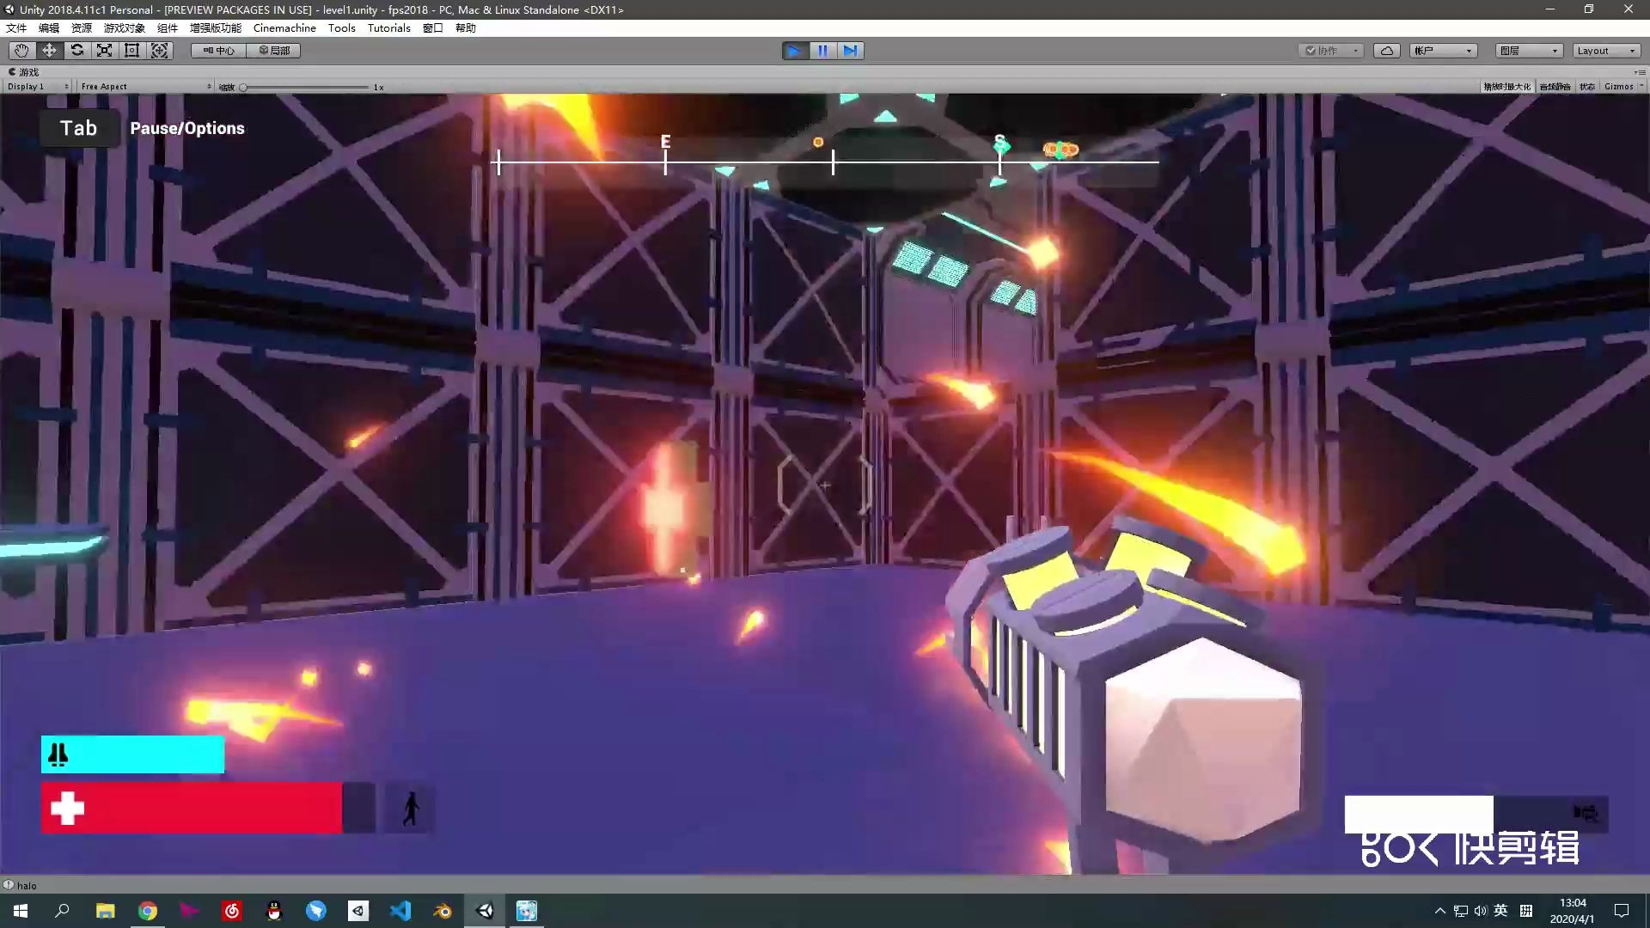Screen dimensions: 1650x928
Task: Open Visual Studio Code from taskbar
Action: pyautogui.click(x=400, y=911)
